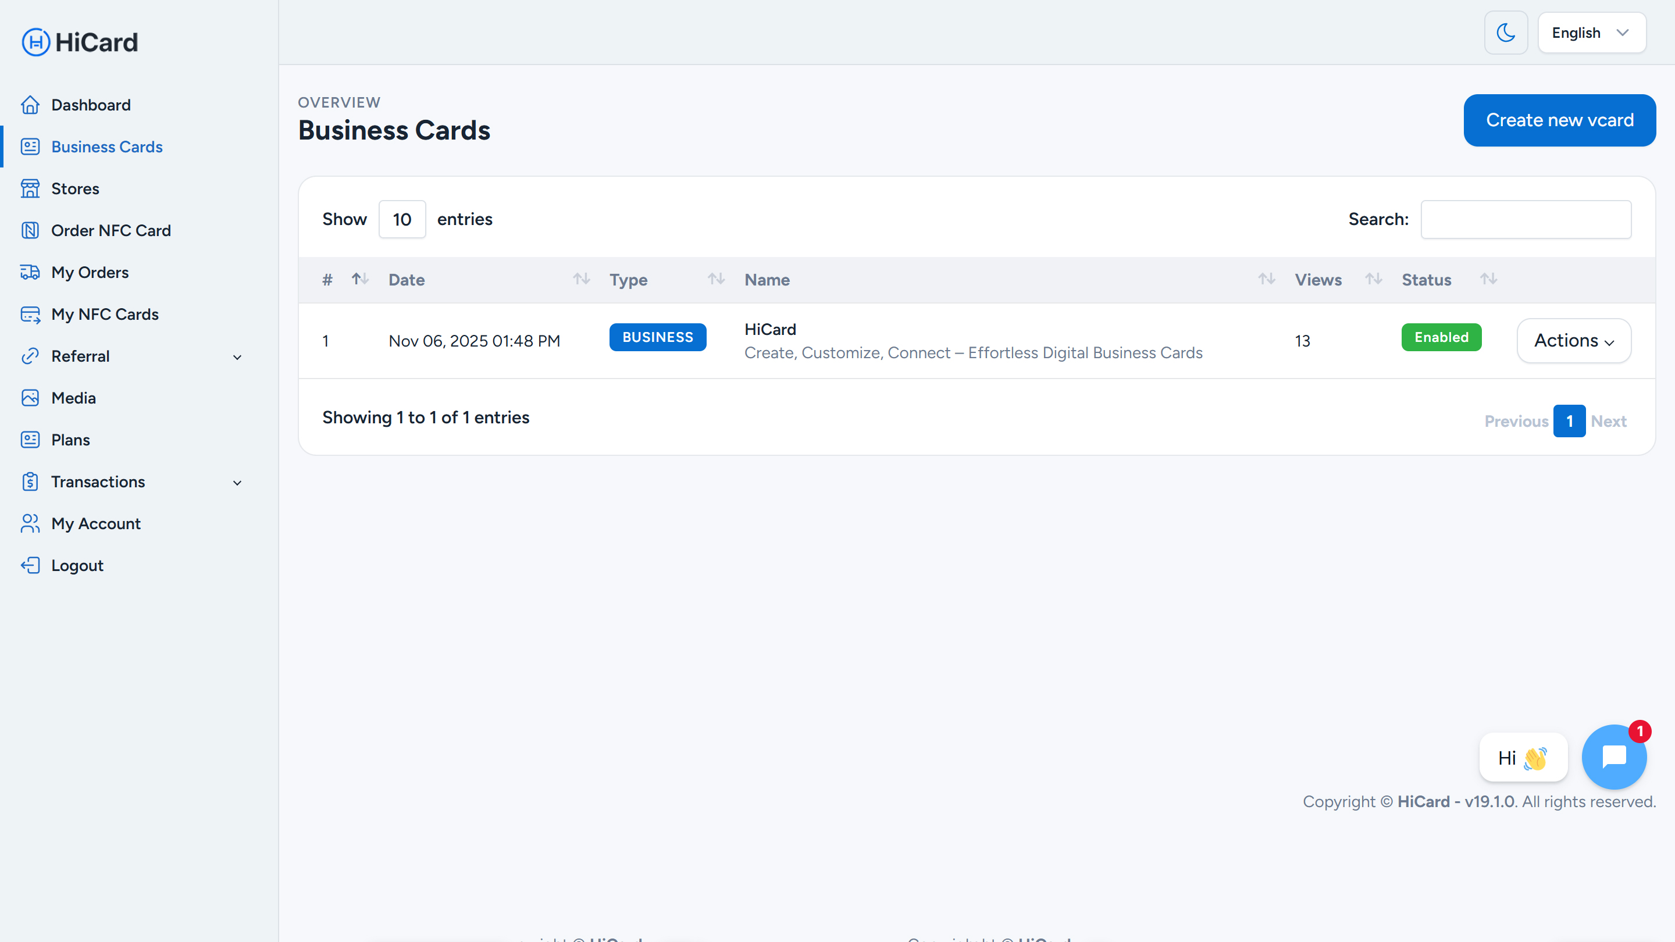Click the Logout arrow icon

30,566
